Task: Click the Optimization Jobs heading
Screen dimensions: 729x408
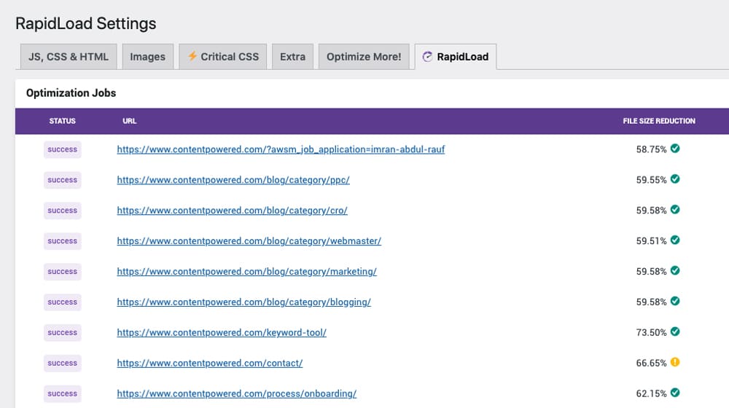Action: (x=71, y=93)
